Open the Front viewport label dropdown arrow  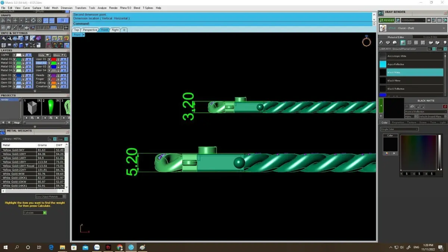pos(84,35)
